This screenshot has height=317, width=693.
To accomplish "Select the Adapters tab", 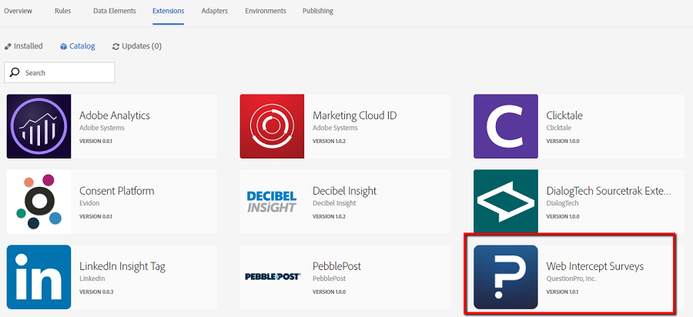I will point(214,11).
